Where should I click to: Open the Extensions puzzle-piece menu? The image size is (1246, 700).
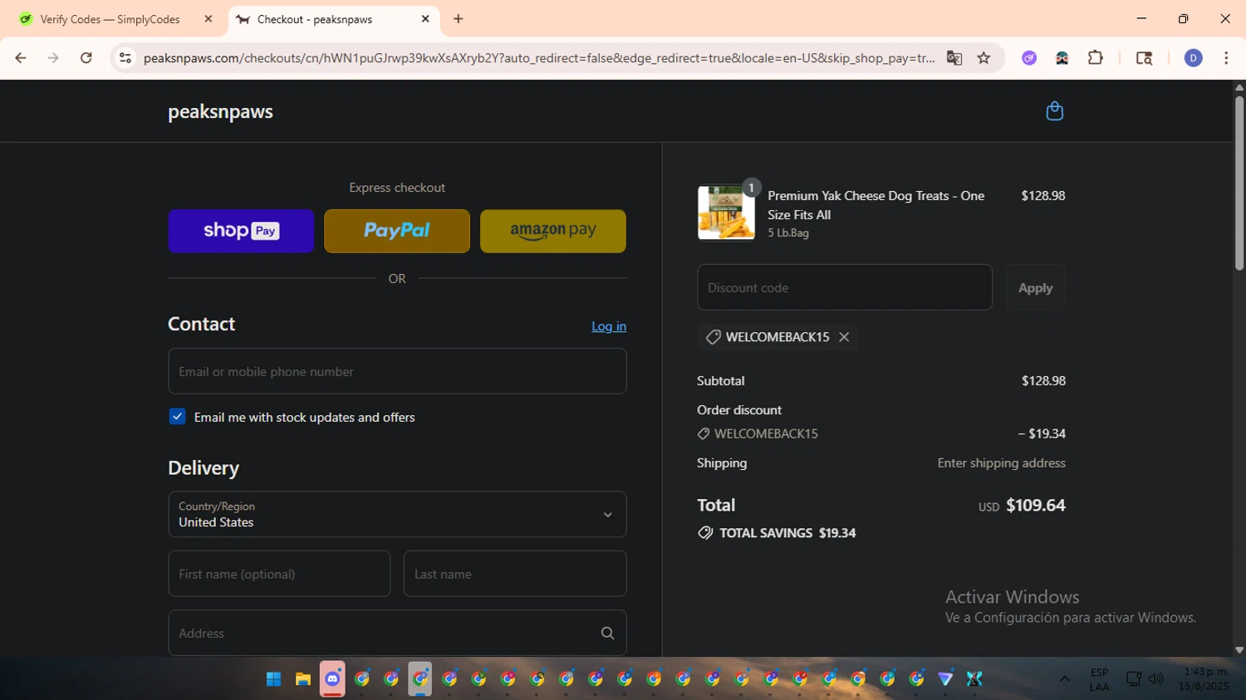point(1096,58)
